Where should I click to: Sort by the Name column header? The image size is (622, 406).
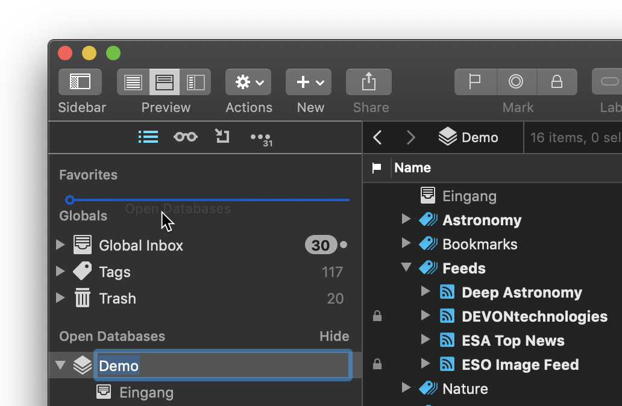[x=412, y=167]
